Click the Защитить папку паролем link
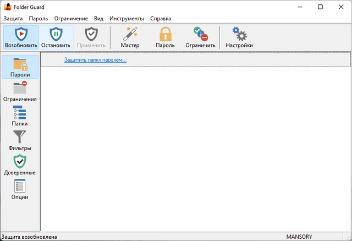The image size is (352, 241). [x=95, y=60]
